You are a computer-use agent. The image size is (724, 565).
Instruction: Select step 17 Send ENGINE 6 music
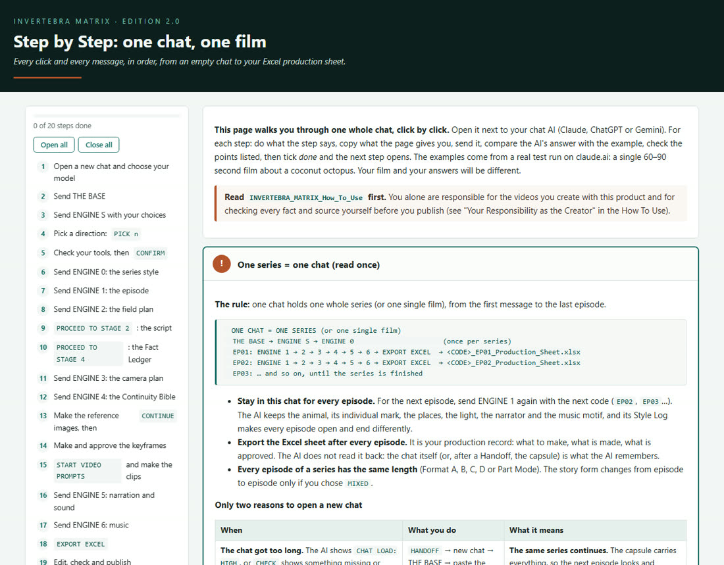pyautogui.click(x=107, y=526)
